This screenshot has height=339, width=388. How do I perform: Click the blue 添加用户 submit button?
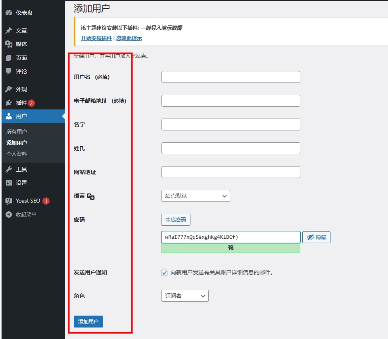click(88, 321)
